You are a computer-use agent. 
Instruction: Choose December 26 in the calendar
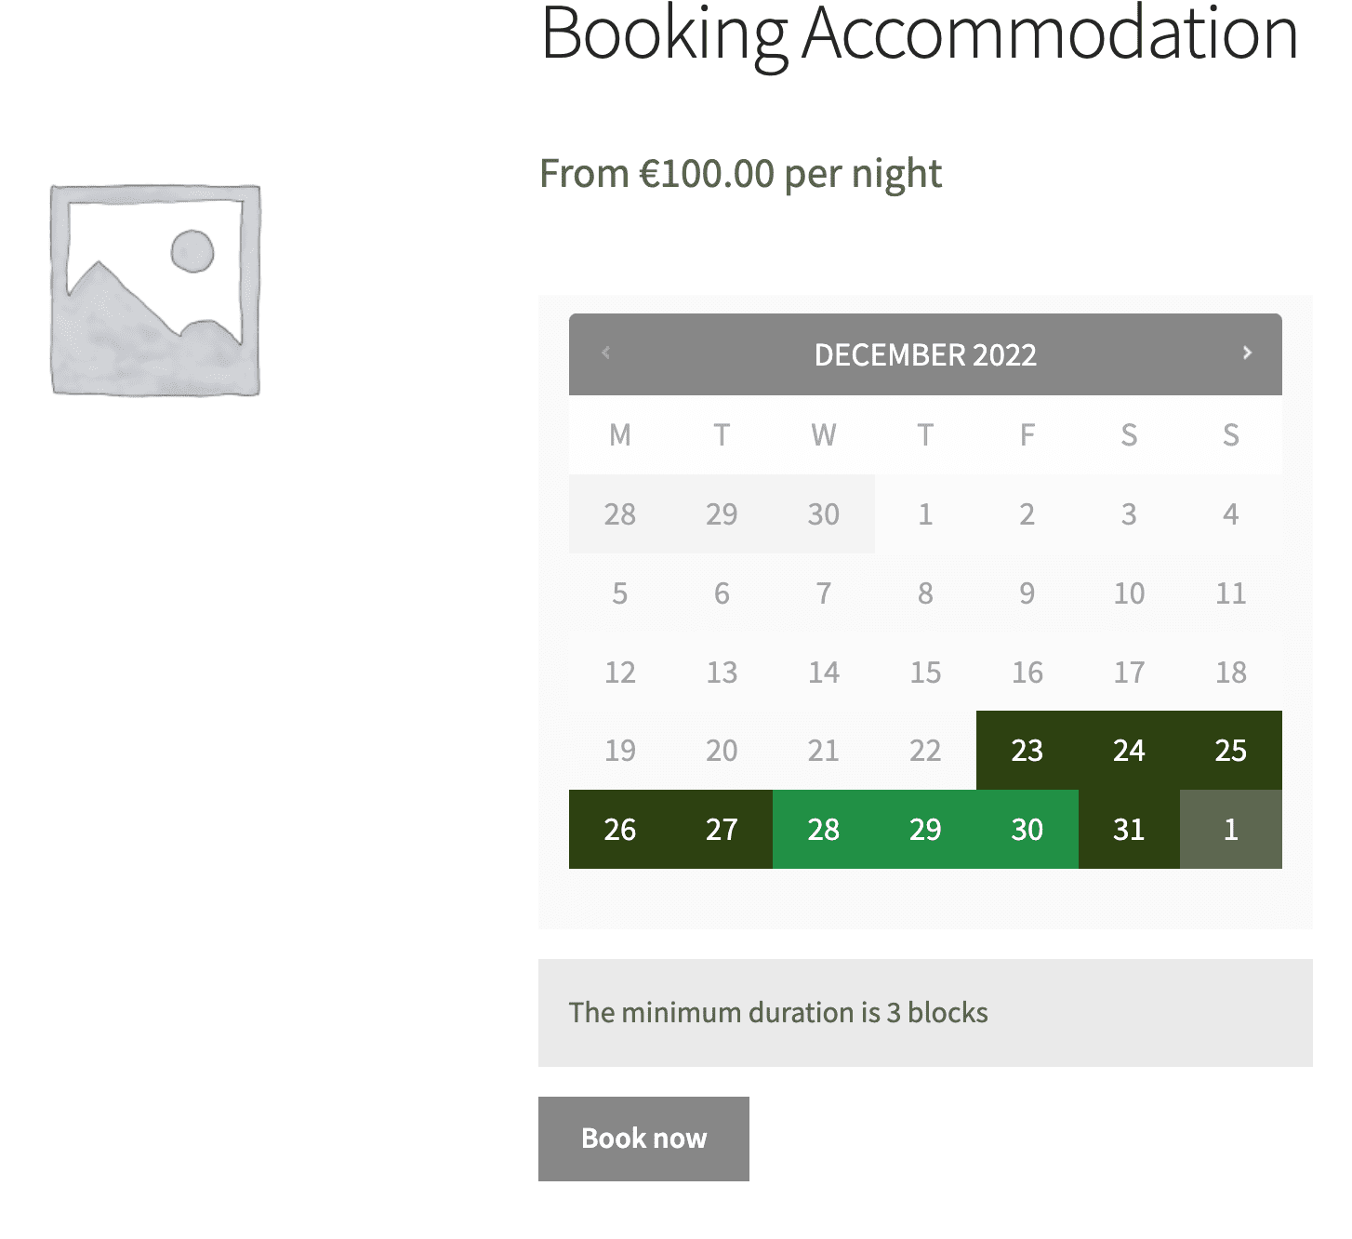[620, 829]
